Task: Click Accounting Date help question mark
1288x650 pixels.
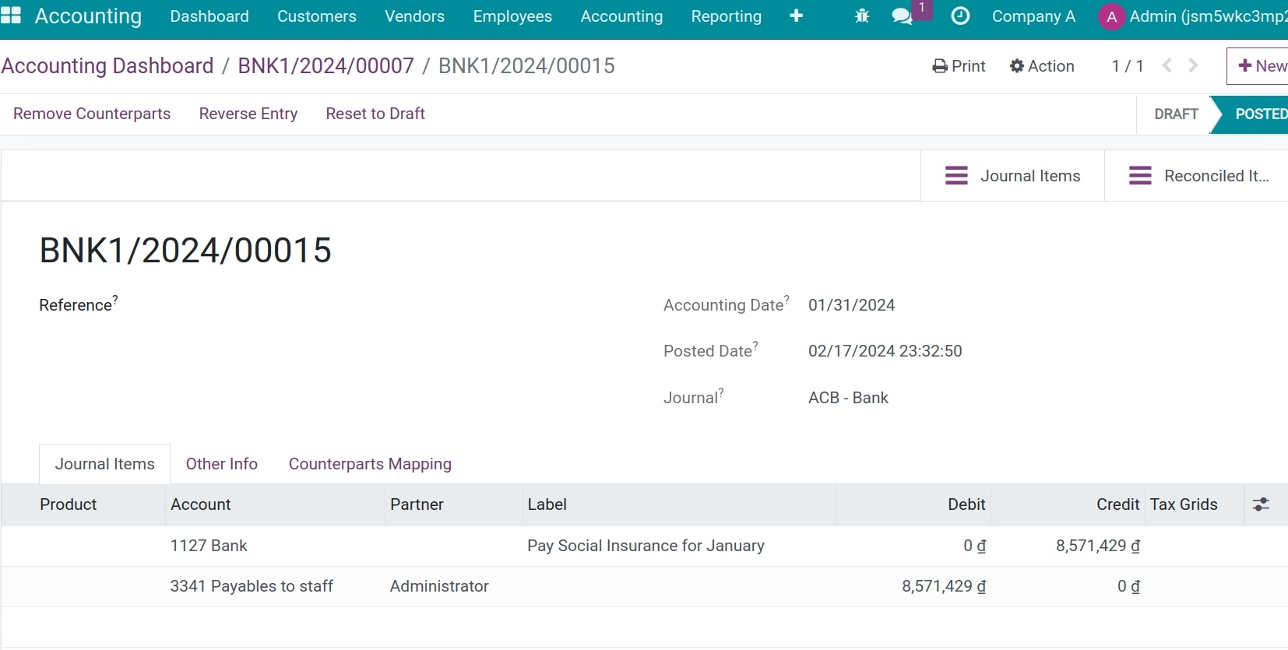Action: point(787,299)
